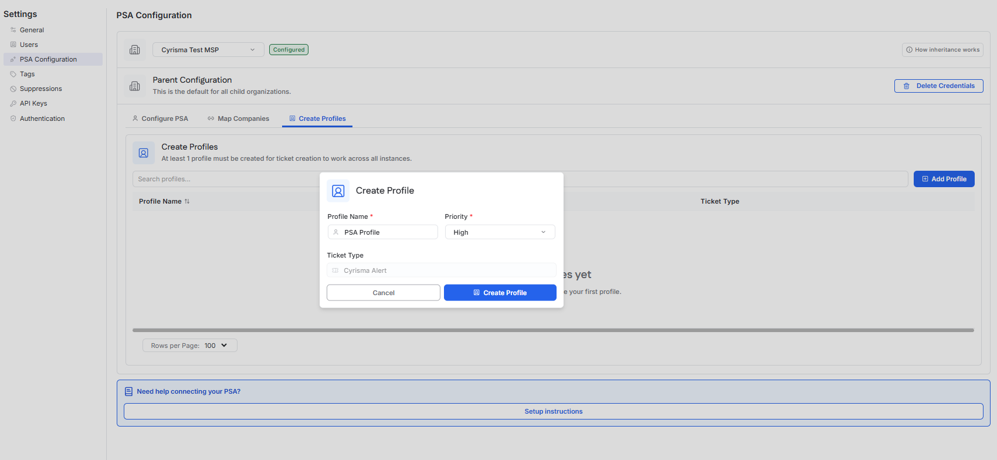997x460 pixels.
Task: Switch to Map Companies tab
Action: point(238,119)
